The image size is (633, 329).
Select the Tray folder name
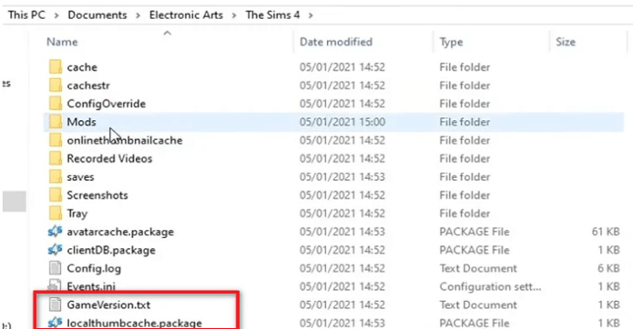point(77,214)
